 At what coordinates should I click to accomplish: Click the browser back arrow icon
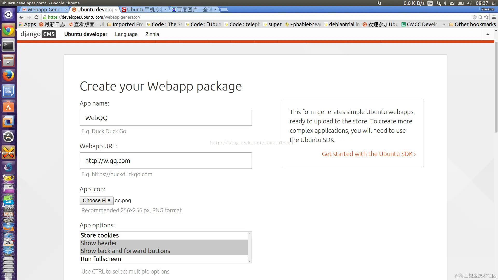tap(21, 17)
